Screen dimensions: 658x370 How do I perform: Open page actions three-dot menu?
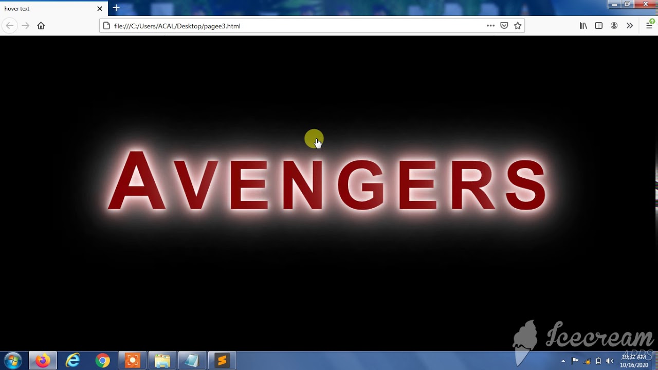pos(490,26)
